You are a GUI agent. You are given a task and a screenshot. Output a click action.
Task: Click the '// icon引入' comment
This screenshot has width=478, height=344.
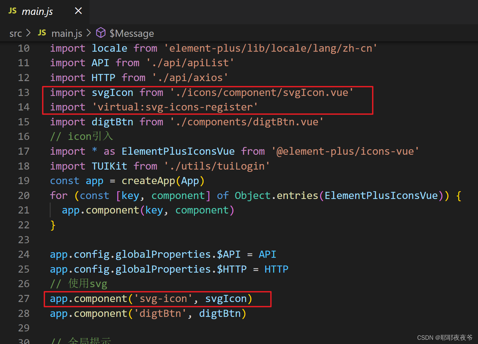[x=82, y=137]
